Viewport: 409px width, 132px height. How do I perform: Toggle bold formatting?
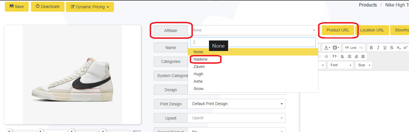(x=371, y=48)
